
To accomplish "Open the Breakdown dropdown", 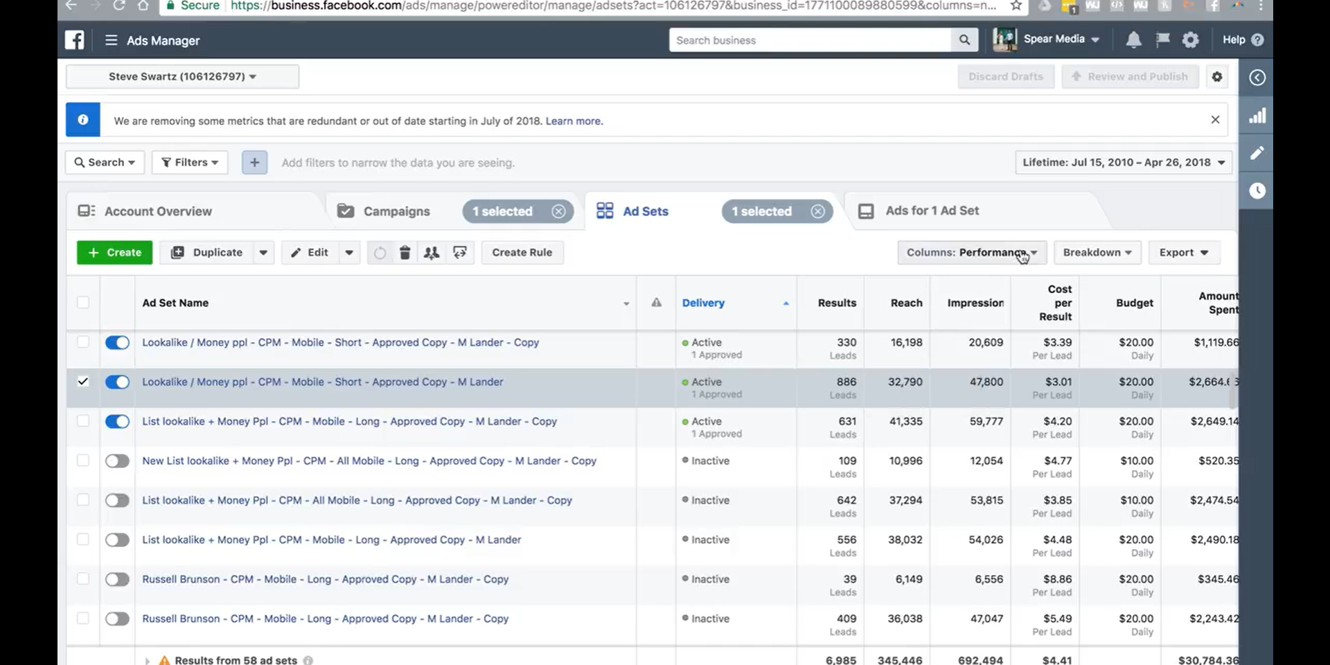I will pyautogui.click(x=1097, y=253).
